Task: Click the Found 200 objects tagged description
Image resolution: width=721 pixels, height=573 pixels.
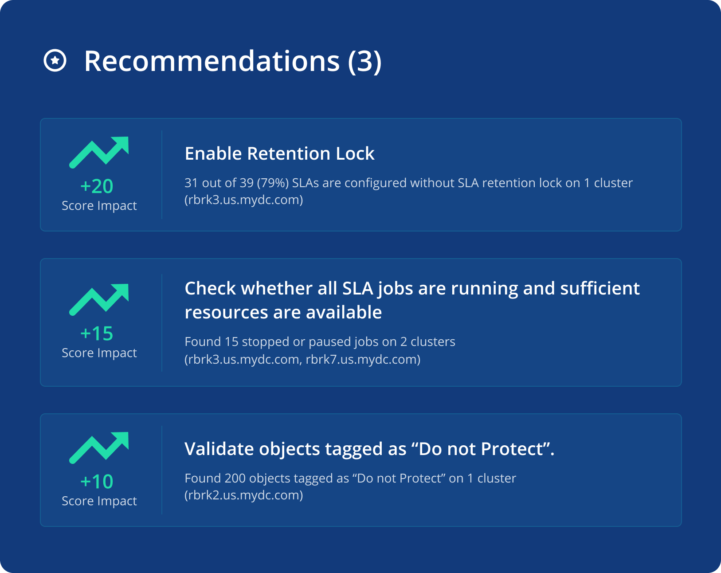Action: pos(350,478)
